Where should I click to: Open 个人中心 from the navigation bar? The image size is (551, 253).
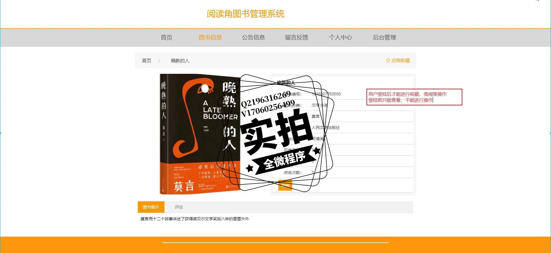(x=340, y=37)
